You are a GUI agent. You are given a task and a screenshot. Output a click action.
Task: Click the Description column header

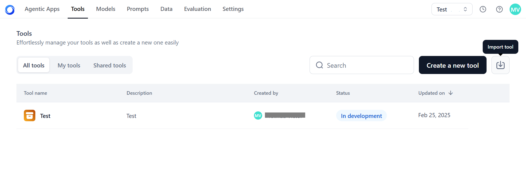139,93
